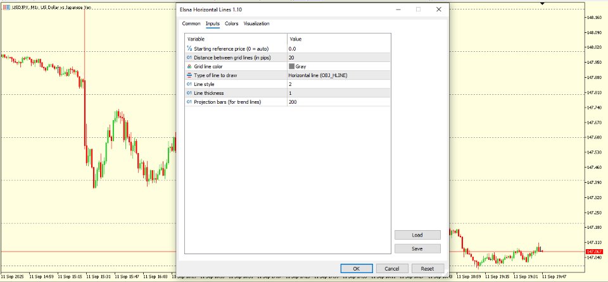This screenshot has height=282, width=608.
Task: Click the chart shift triangle marker at top right
Action: click(542, 4)
